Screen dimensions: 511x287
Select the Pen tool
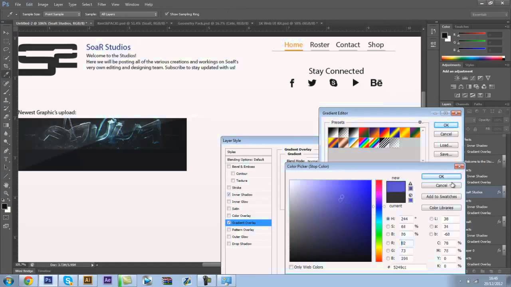(x=6, y=151)
